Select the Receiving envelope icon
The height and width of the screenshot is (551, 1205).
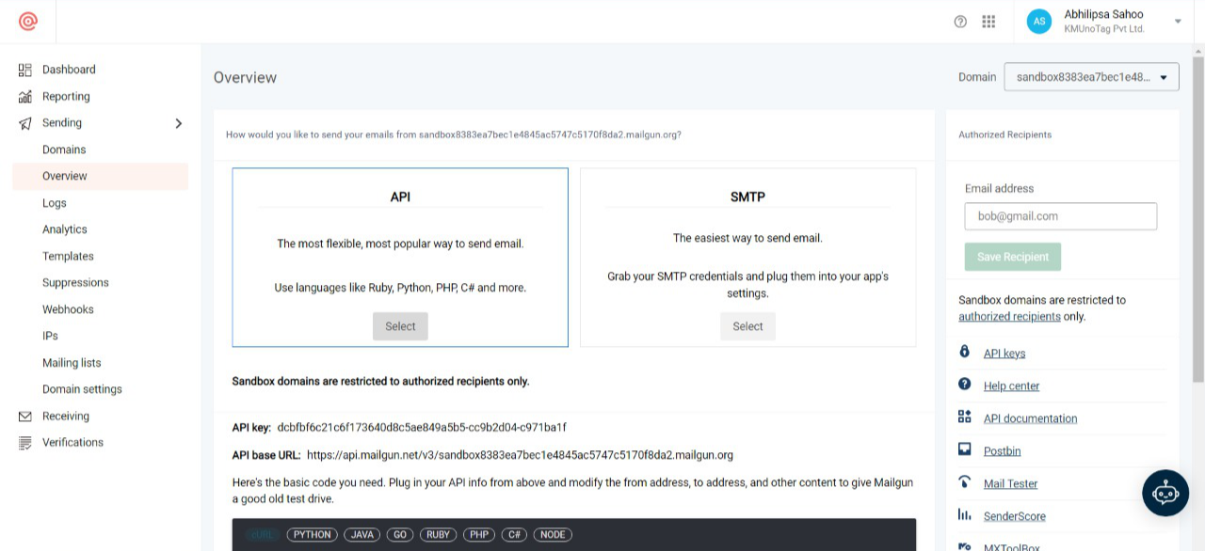tap(25, 416)
